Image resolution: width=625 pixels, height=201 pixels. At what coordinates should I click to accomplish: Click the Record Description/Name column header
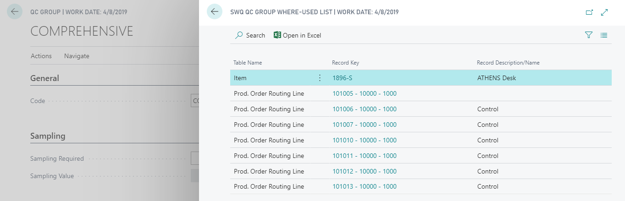click(511, 63)
